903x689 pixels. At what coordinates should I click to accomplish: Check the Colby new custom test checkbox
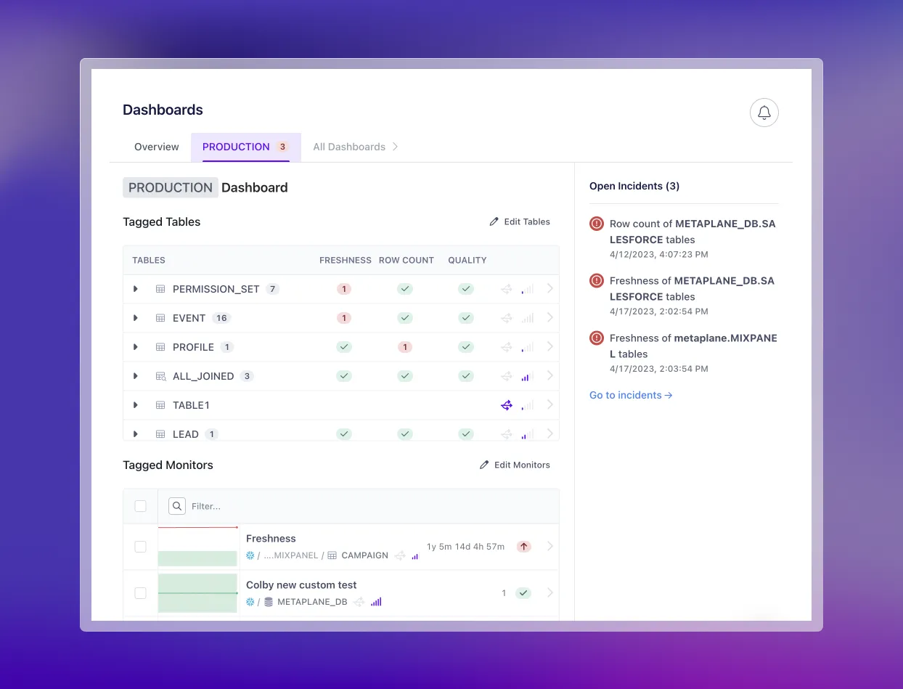pos(140,593)
